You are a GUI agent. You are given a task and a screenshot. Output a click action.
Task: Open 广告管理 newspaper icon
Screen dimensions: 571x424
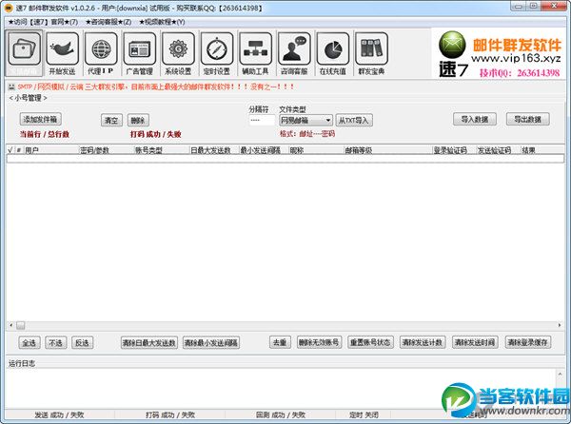[x=140, y=53]
